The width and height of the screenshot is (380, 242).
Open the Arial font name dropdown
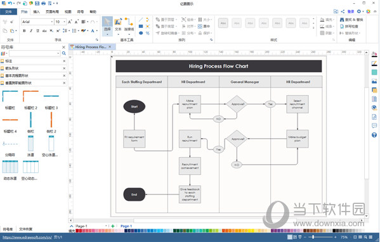point(37,22)
